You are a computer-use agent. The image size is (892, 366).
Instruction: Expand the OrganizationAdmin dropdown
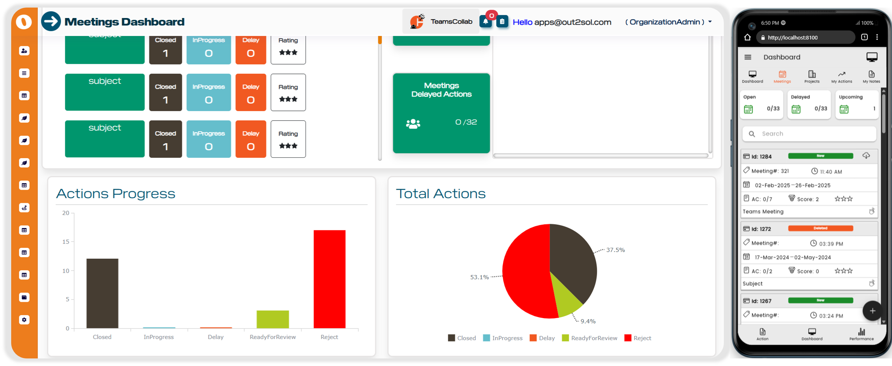pos(710,22)
